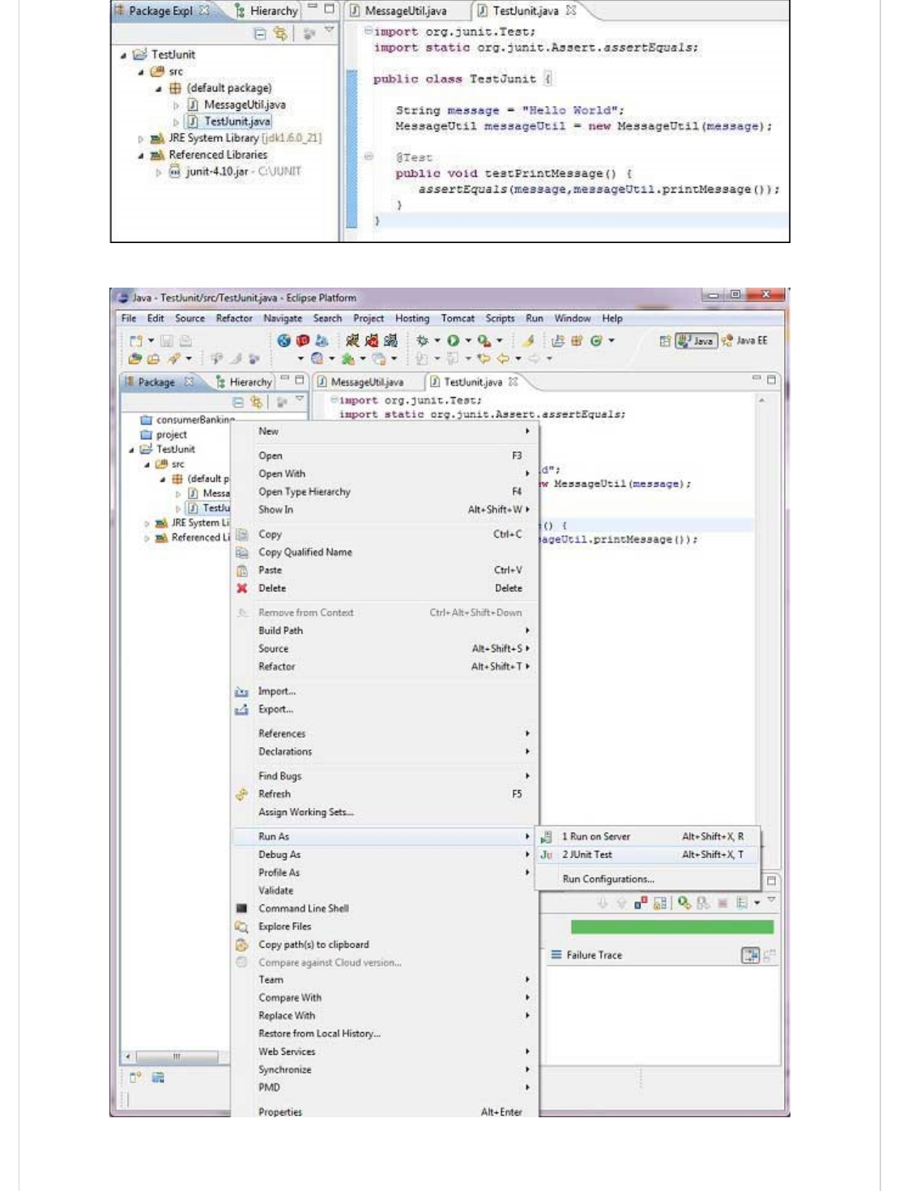This screenshot has height=1191, width=899.
Task: Open the Refactor menu in the menu bar
Action: [234, 319]
